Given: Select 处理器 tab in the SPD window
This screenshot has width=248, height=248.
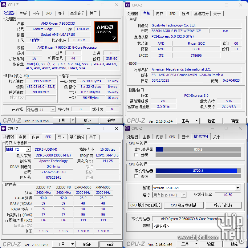Looking at the screenshot, I should 9,137.
